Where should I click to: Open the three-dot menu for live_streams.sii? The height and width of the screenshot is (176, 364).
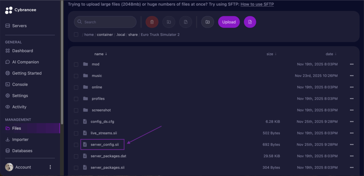(352, 133)
